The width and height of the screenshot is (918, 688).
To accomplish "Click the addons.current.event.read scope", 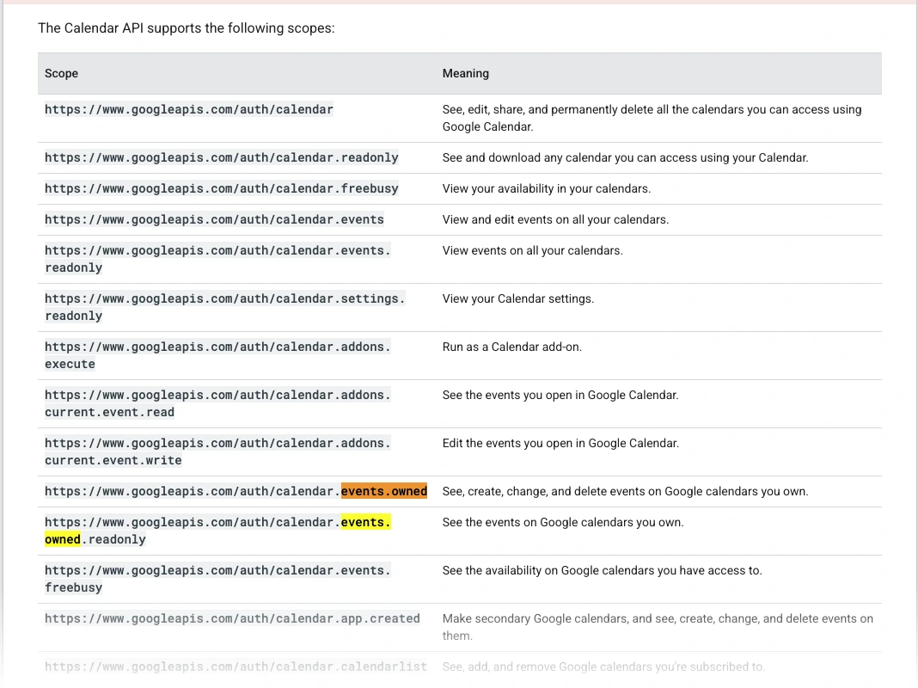I will (x=217, y=402).
